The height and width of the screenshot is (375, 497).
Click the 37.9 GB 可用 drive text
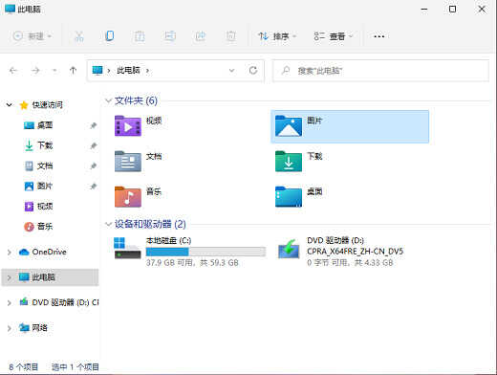tap(192, 263)
